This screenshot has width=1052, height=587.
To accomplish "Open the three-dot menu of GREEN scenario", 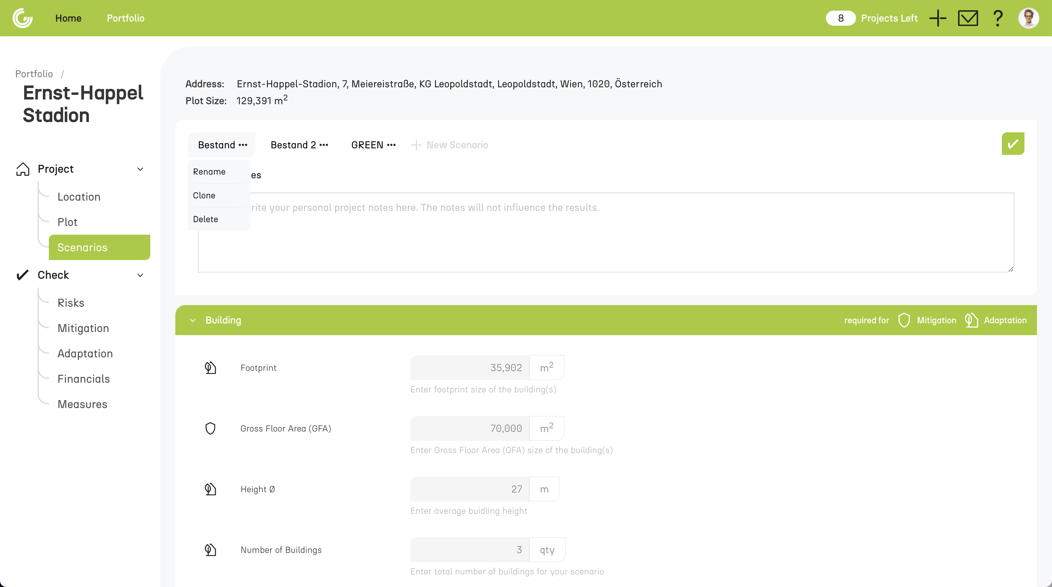I will 391,145.
